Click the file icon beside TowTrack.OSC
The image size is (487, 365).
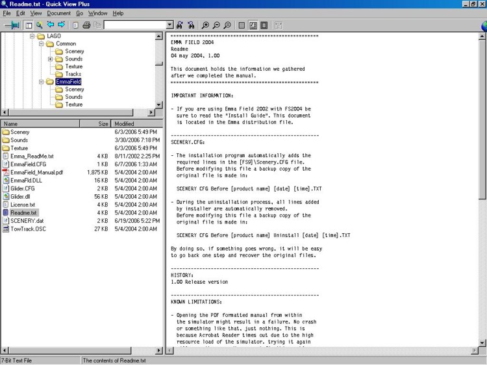click(6, 229)
